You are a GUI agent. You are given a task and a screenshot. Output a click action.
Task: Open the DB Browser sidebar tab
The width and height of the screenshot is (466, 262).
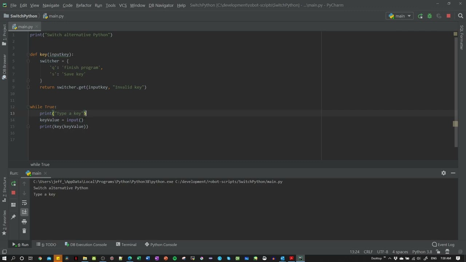click(4, 67)
